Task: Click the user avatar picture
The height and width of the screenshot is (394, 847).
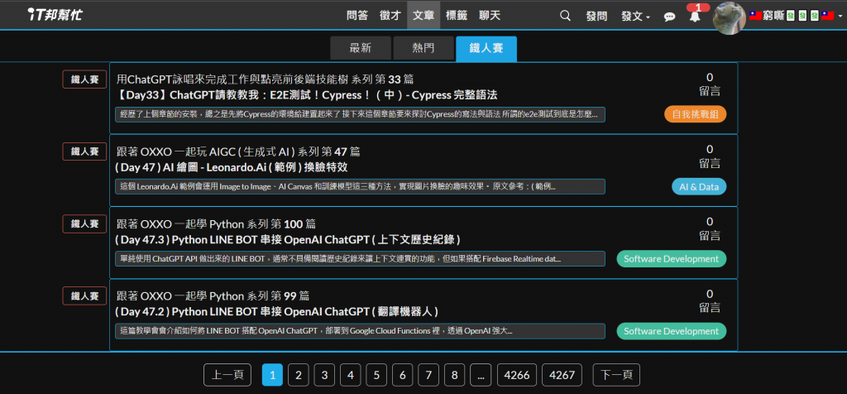Action: pos(730,18)
